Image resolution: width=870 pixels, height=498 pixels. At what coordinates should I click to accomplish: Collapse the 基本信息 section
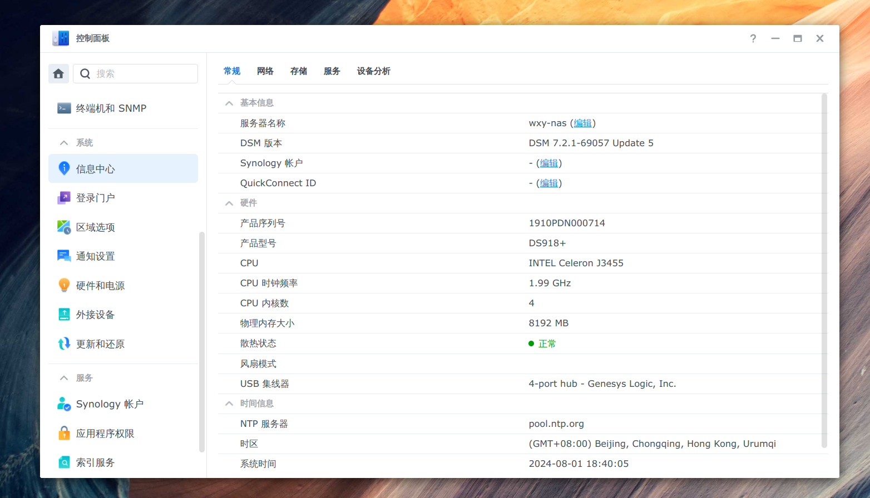229,103
